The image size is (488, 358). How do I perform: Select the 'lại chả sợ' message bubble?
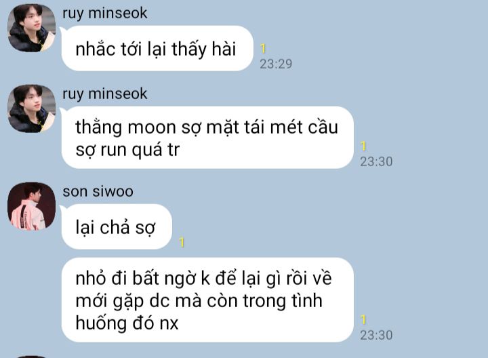coord(117,226)
